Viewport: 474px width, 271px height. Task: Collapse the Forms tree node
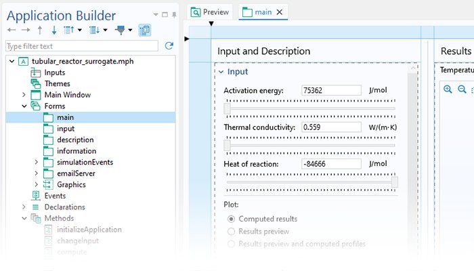[x=24, y=106]
